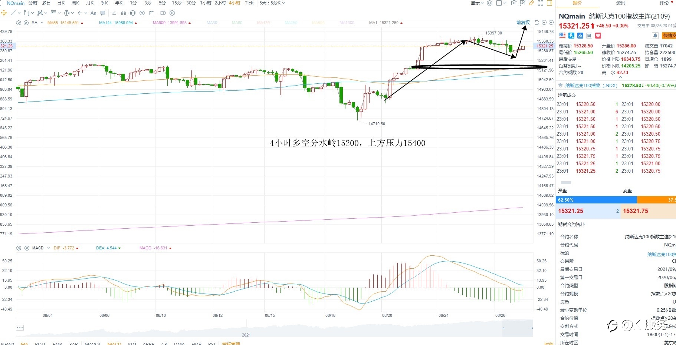Remove the MACD indicator panel

coord(27,248)
